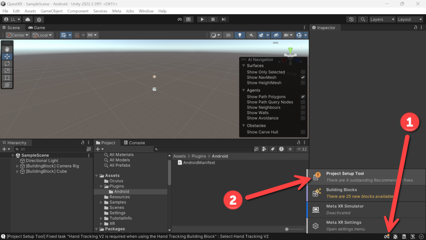Screen dimensions: 426x240
Task: Click the bug debug mode status icon
Action: [x=395, y=237]
